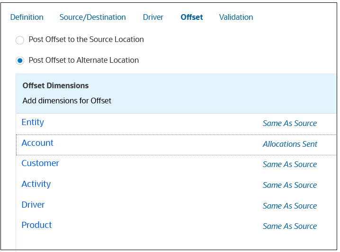Select the Offset tab

click(192, 17)
